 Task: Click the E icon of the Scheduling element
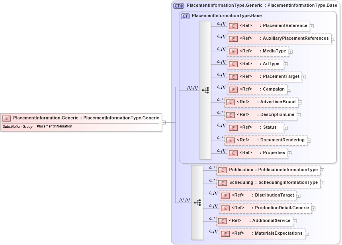click(x=223, y=183)
